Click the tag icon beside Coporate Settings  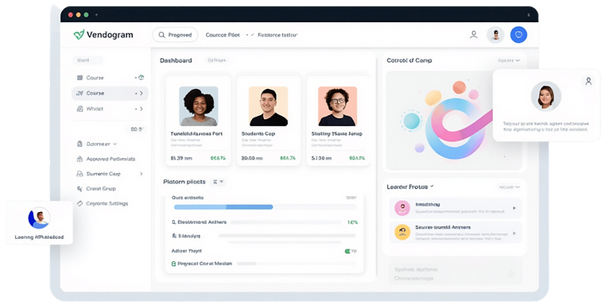(80, 203)
